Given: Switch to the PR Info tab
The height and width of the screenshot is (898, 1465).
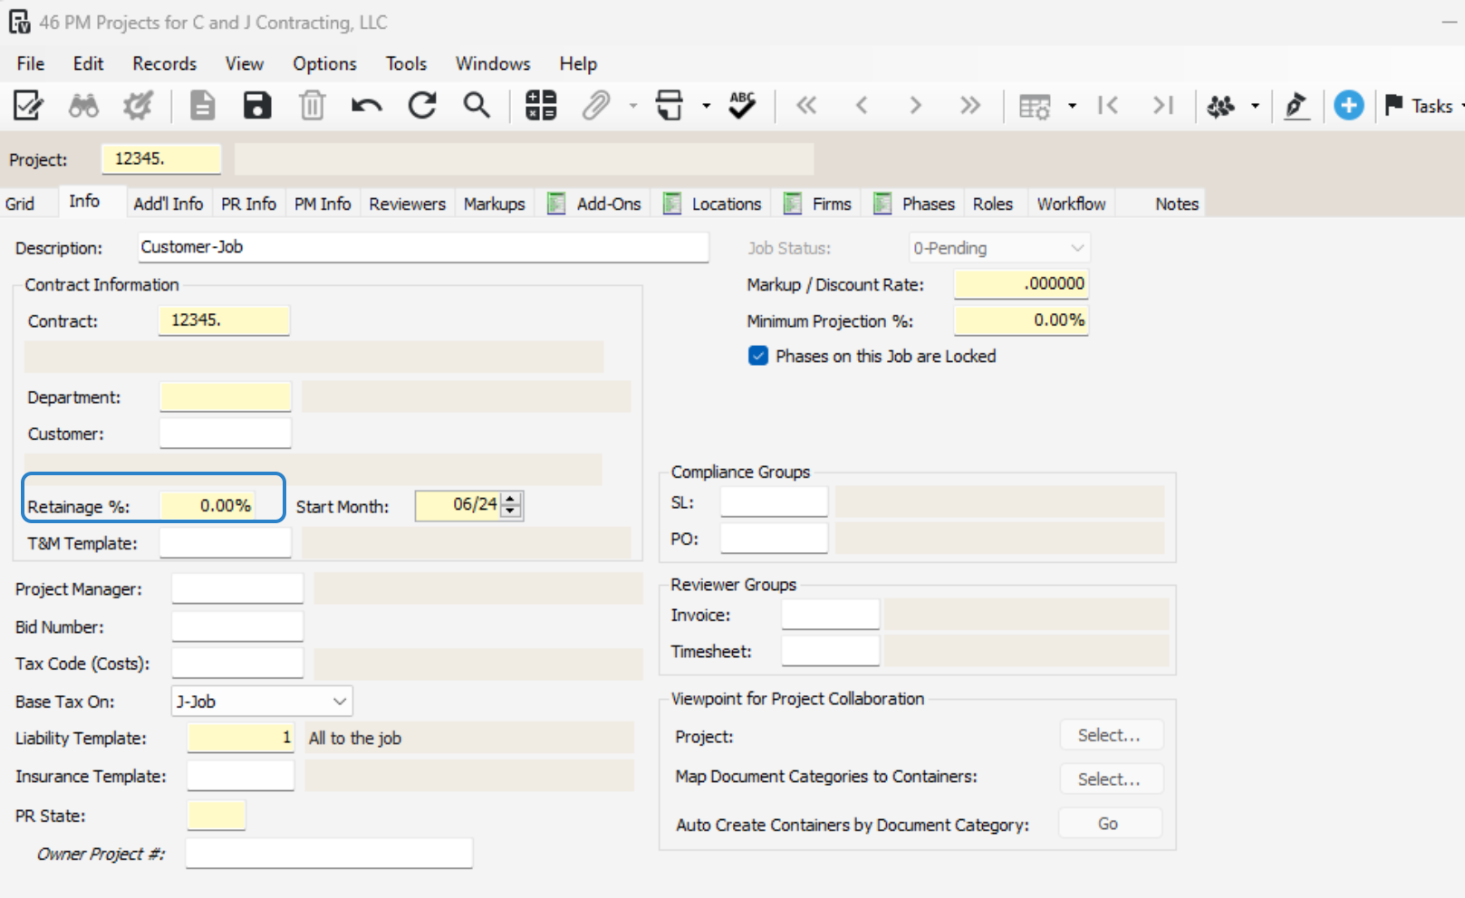Looking at the screenshot, I should click(x=249, y=204).
